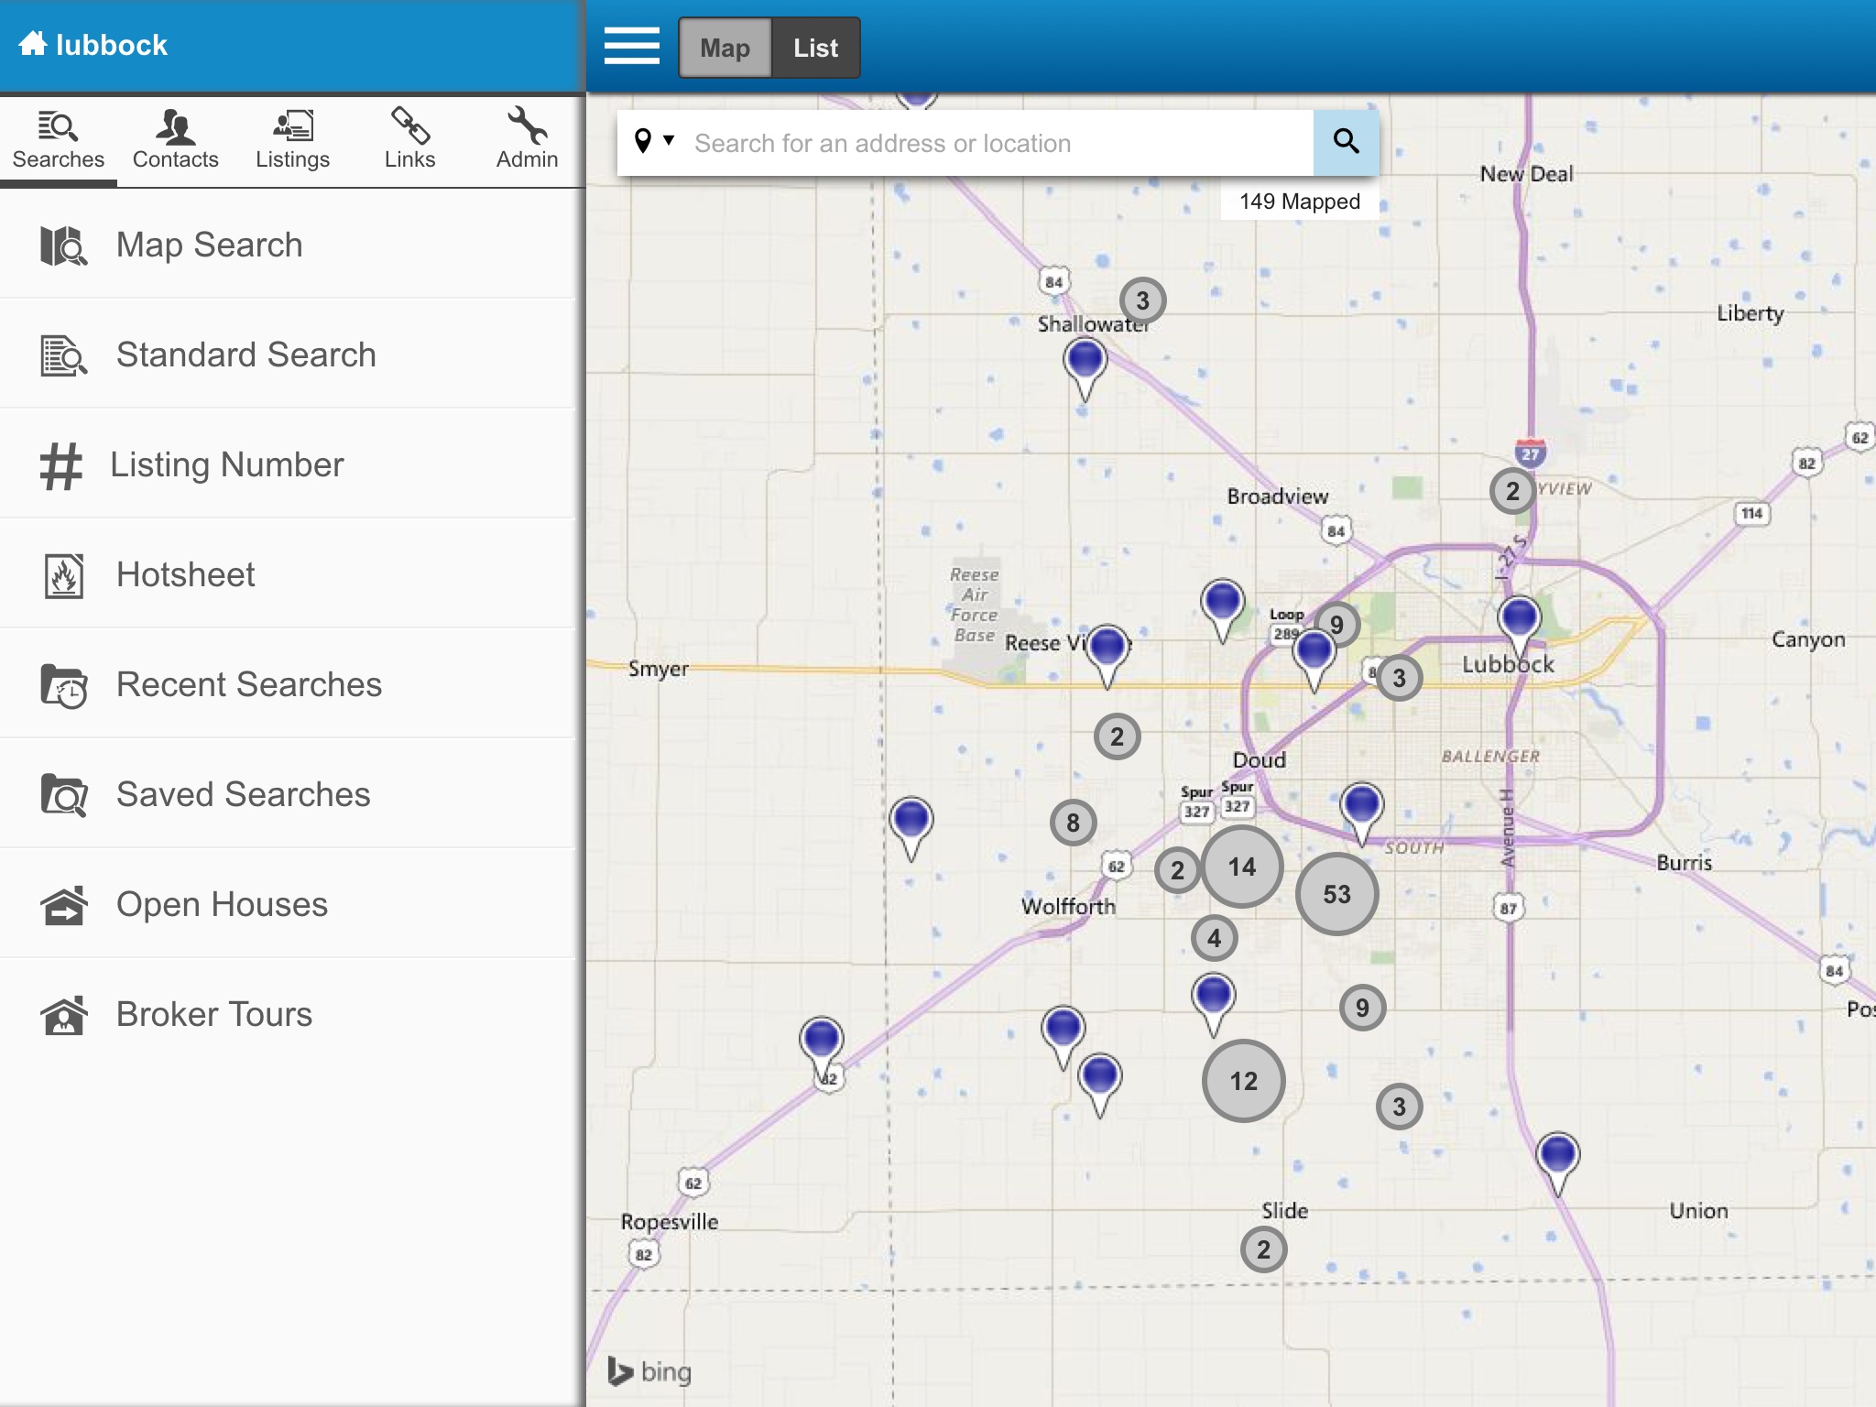The height and width of the screenshot is (1407, 1876).
Task: Click the Open Houses icon
Action: 63,905
